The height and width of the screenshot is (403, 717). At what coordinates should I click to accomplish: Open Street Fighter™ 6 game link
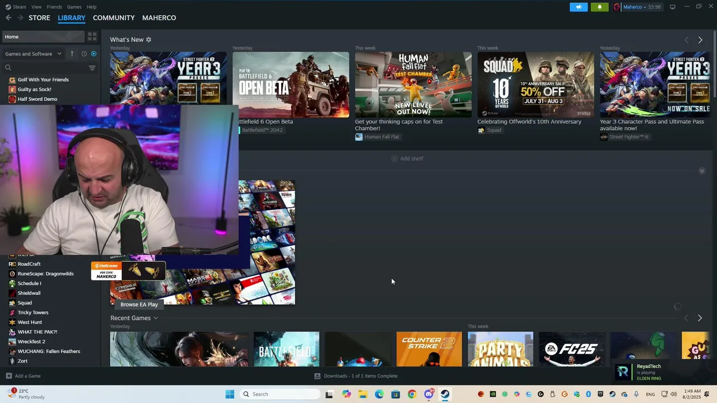click(x=624, y=137)
